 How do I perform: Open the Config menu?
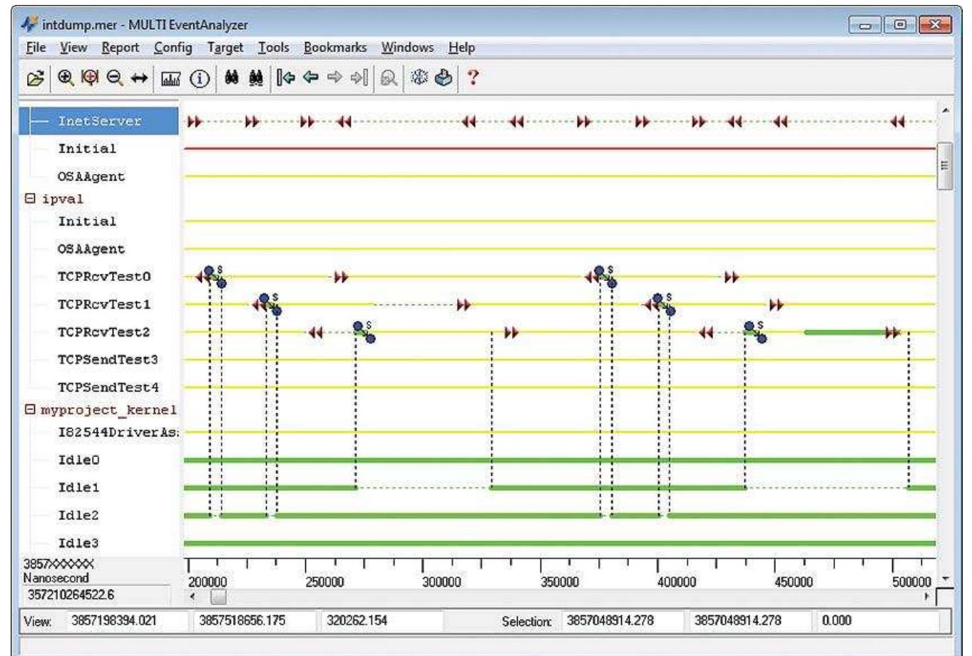[x=173, y=48]
